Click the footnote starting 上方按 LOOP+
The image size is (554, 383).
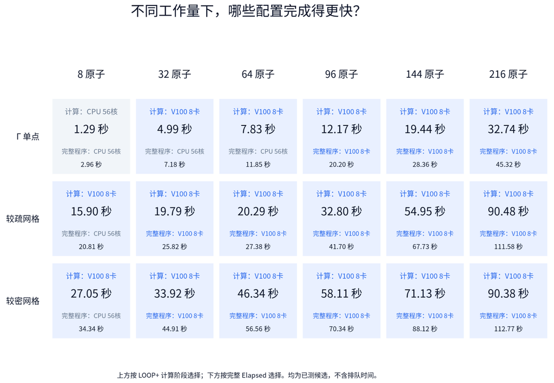(247, 375)
